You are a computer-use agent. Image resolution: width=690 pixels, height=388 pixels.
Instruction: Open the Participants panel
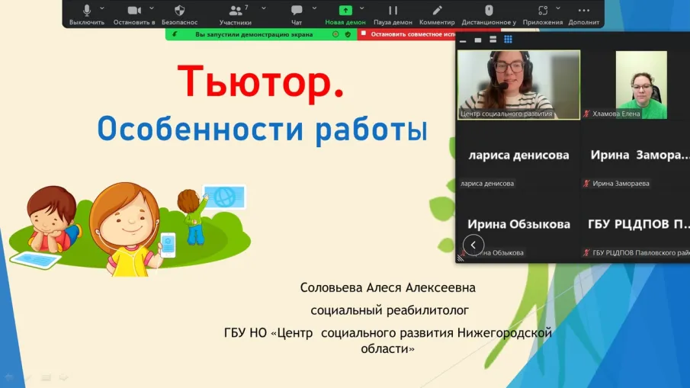tap(236, 14)
